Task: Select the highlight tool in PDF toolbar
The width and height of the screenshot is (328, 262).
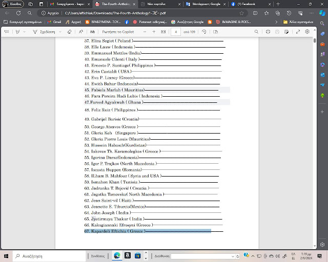Action: pos(18,32)
